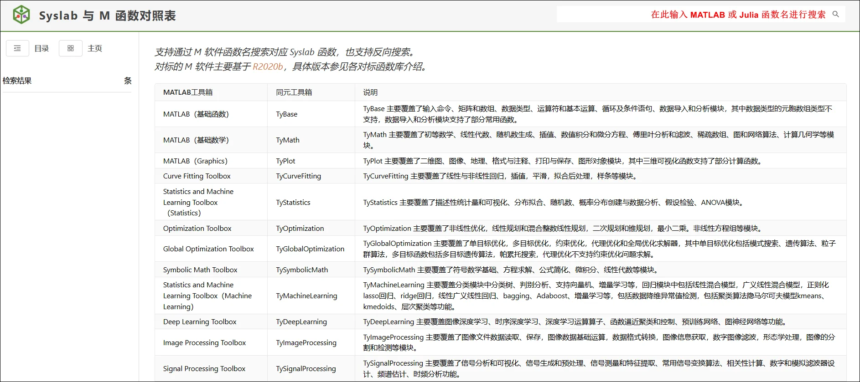
Task: Click the 主页 label in the sidebar
Action: pyautogui.click(x=95, y=48)
